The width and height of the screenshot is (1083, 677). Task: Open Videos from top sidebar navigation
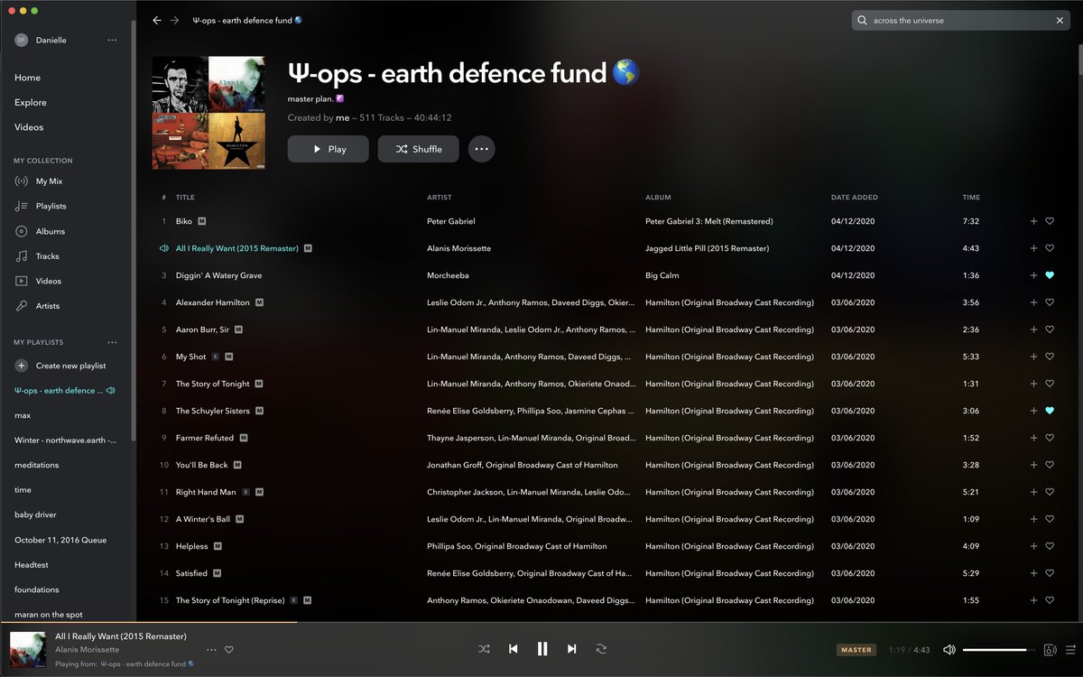[29, 127]
